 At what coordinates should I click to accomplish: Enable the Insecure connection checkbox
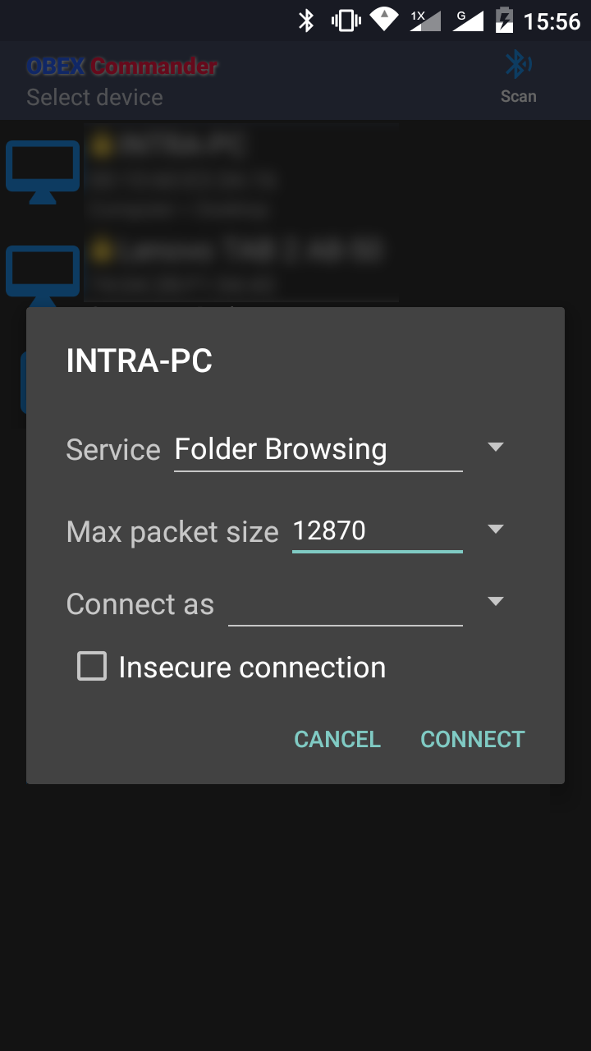[x=92, y=667]
